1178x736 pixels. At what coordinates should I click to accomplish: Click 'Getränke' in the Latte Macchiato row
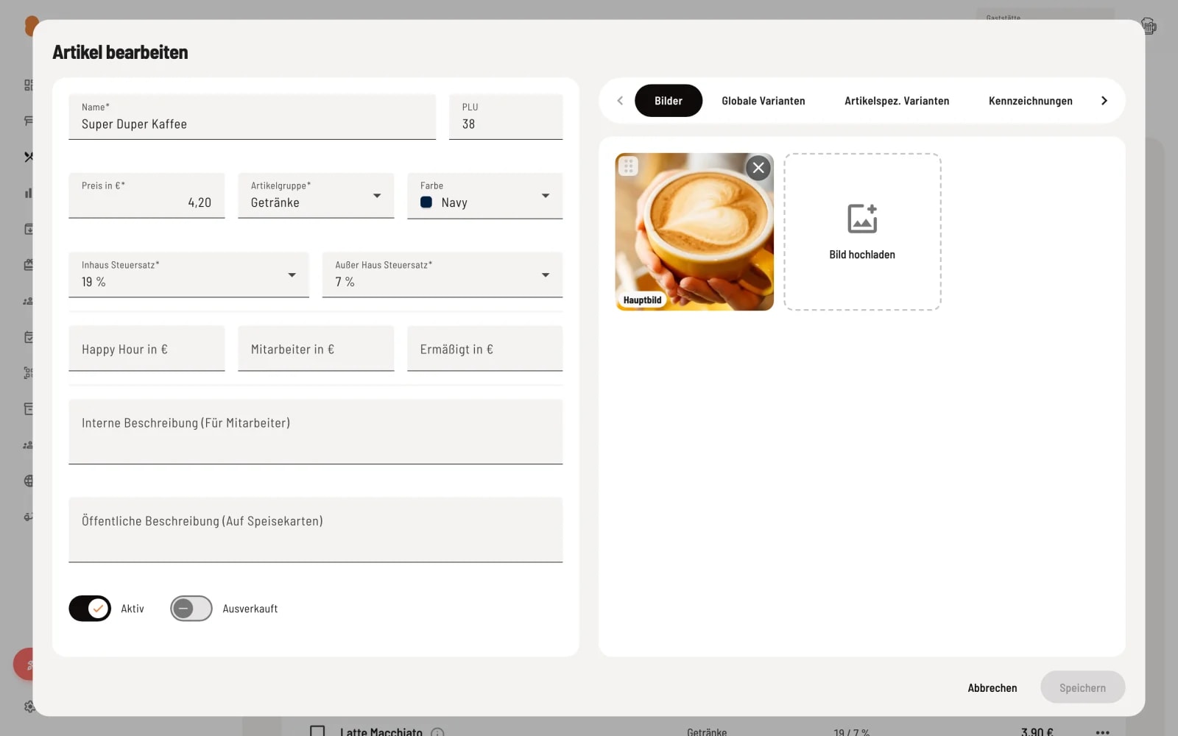pos(707,732)
